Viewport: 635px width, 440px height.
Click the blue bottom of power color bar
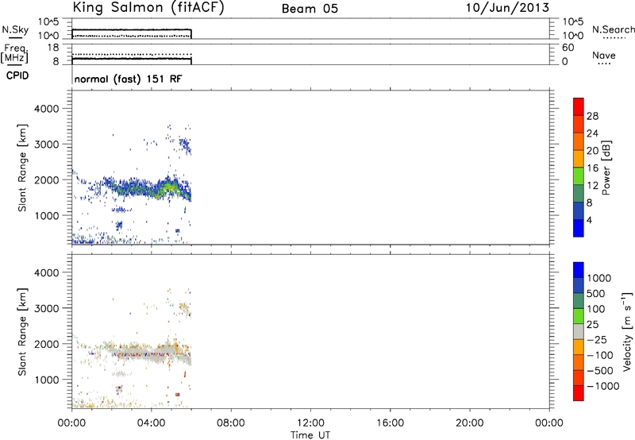[x=579, y=228]
